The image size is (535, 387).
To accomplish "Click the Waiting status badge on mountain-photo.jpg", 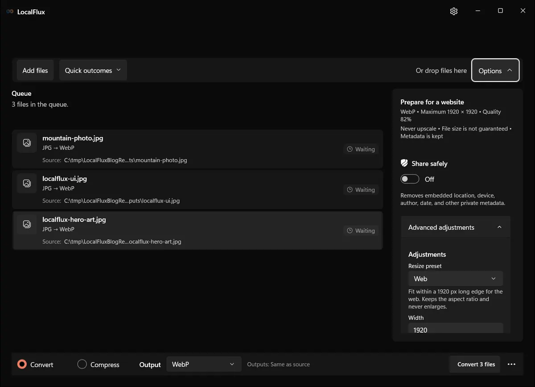I will (361, 149).
